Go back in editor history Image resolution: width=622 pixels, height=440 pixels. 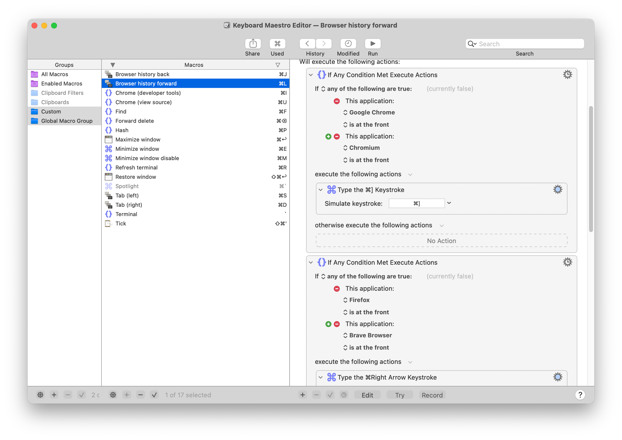click(307, 44)
